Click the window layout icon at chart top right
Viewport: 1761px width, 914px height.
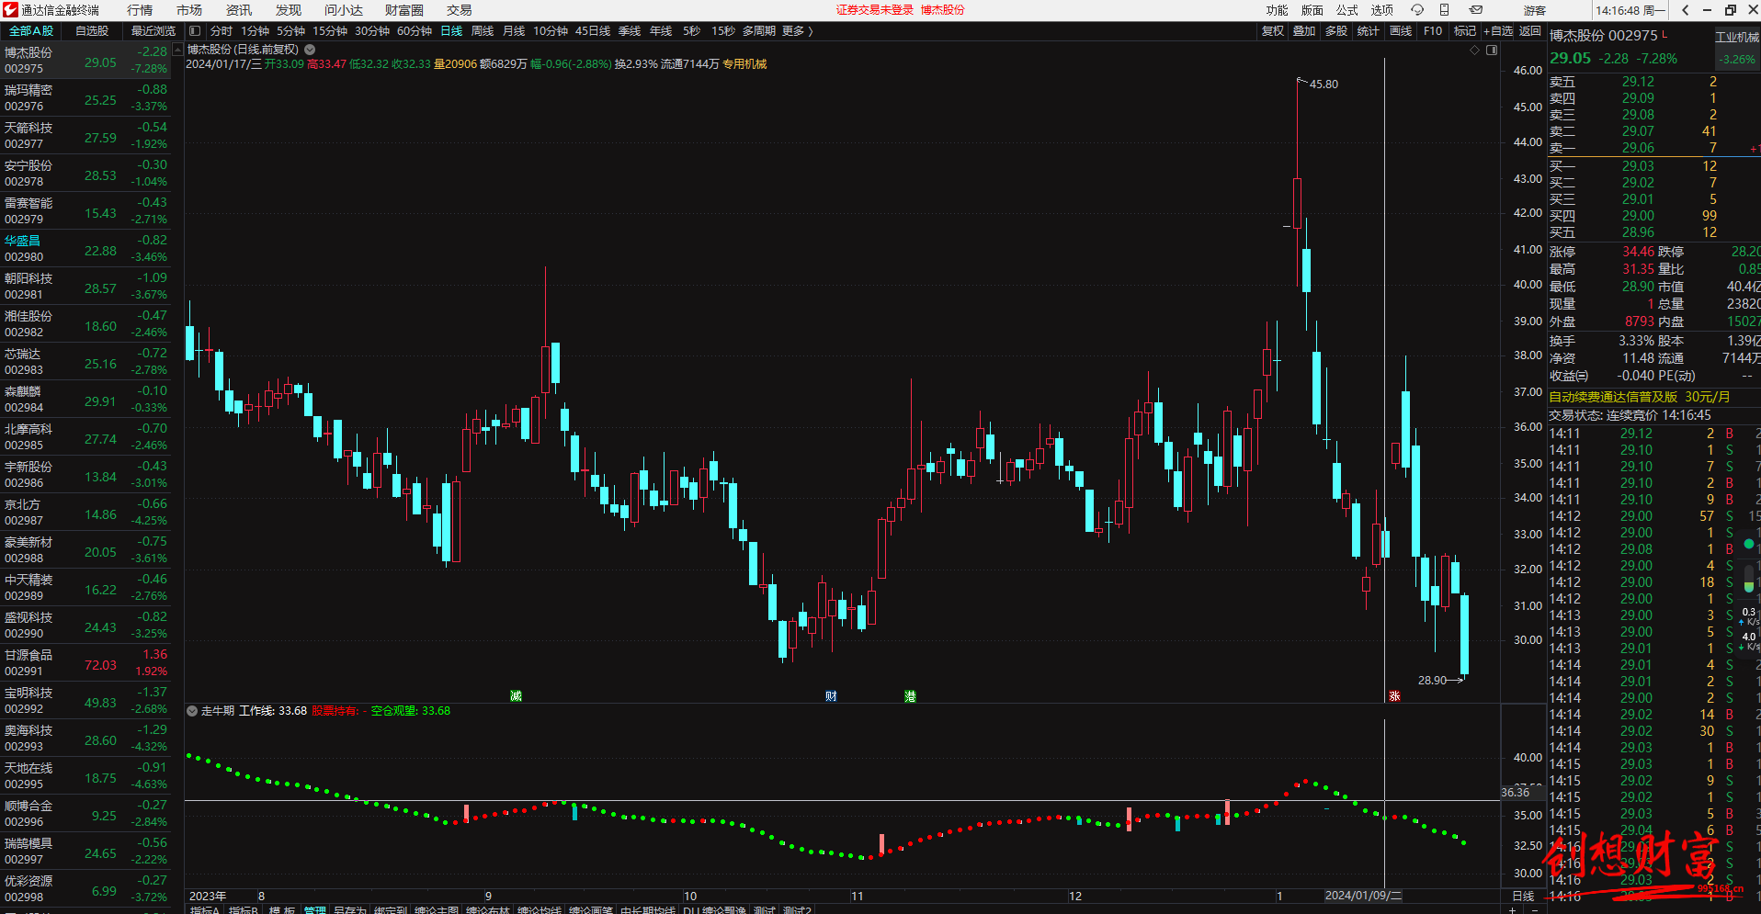(x=1492, y=50)
